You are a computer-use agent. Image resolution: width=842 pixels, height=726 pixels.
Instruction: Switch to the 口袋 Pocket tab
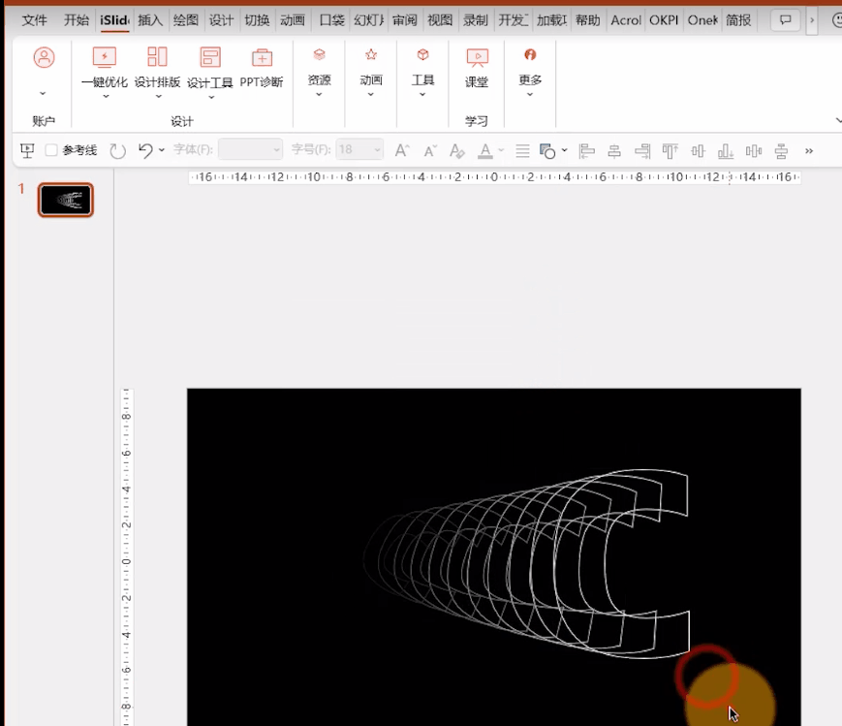point(332,20)
